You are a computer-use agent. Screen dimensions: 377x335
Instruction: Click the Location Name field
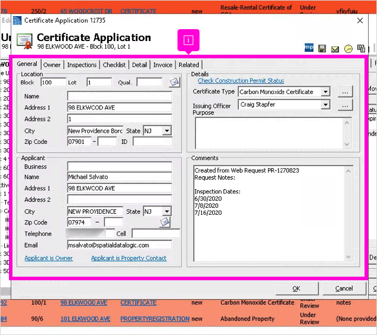pyautogui.click(x=120, y=96)
